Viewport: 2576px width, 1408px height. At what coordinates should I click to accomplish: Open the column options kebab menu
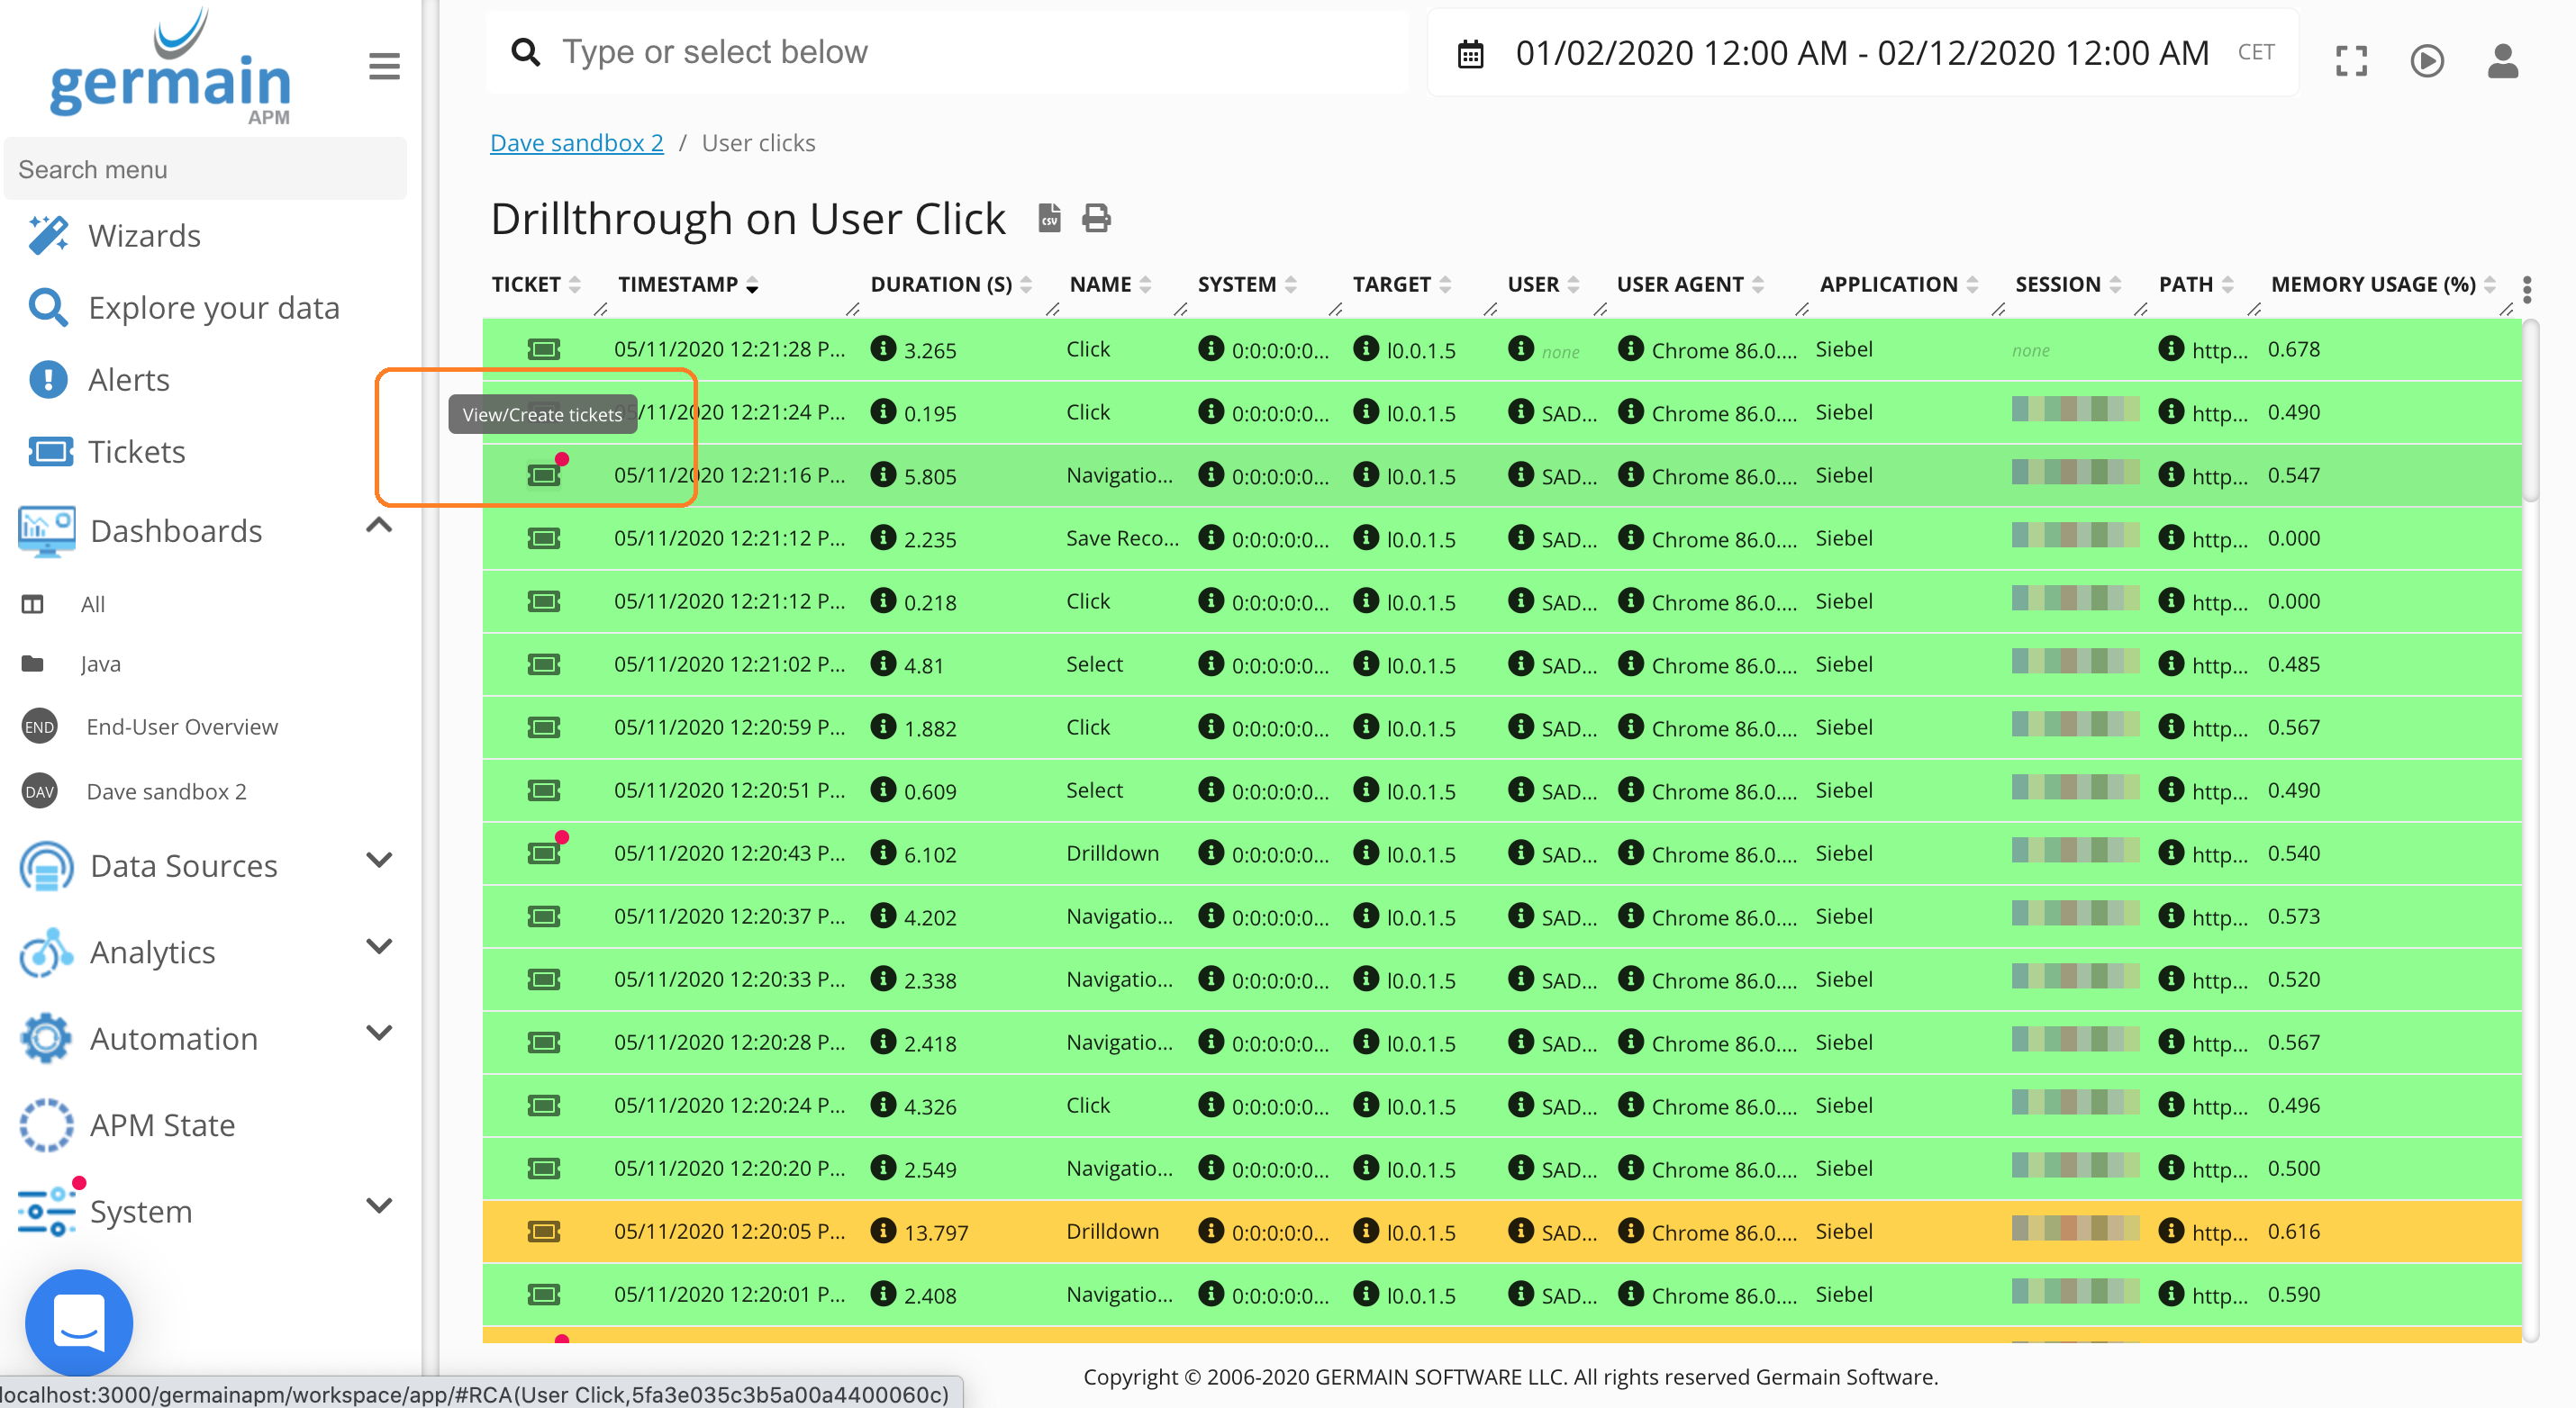click(2526, 289)
